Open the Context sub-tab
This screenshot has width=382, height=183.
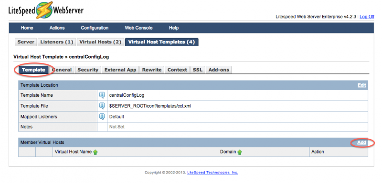click(177, 70)
